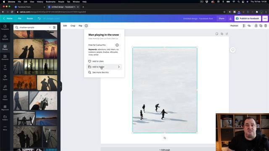This screenshot has height=151, width=269.
Task: Collapse the side panel with the arrow handle
Action: click(61, 87)
